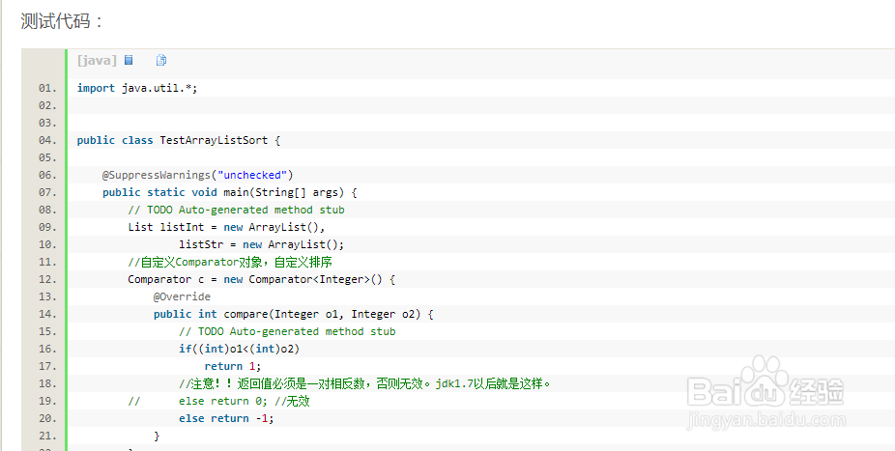Click the "unchecked" string literal

(x=251, y=175)
